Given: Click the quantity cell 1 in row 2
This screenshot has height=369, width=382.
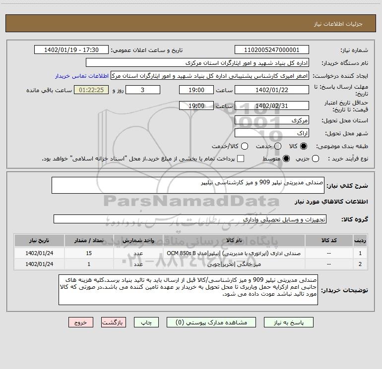Looking at the screenshot, I should tap(89, 264).
